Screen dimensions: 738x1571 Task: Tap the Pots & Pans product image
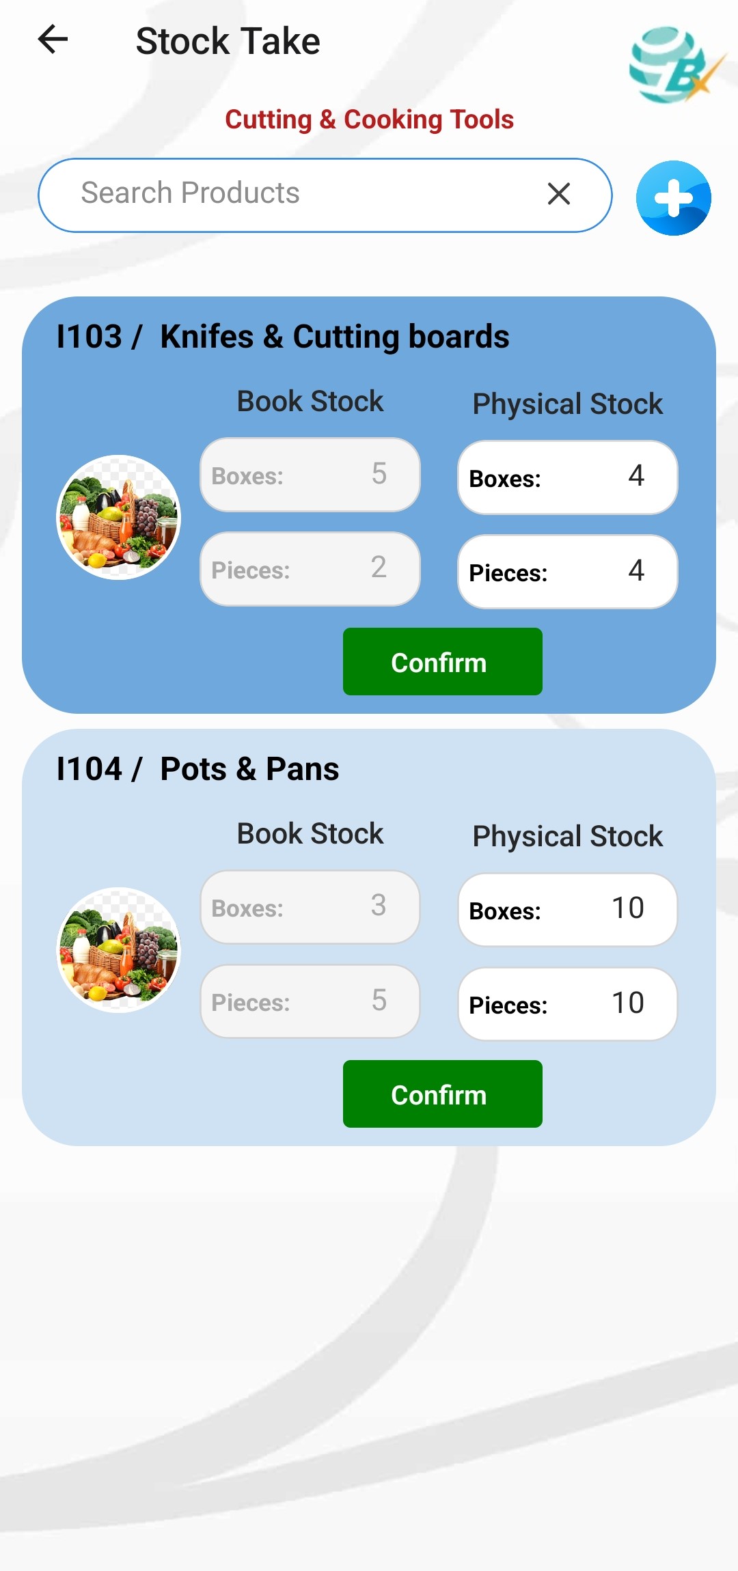point(118,949)
